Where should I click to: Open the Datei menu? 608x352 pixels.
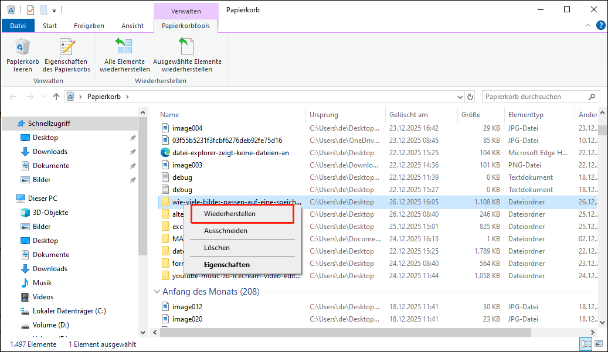pos(18,26)
